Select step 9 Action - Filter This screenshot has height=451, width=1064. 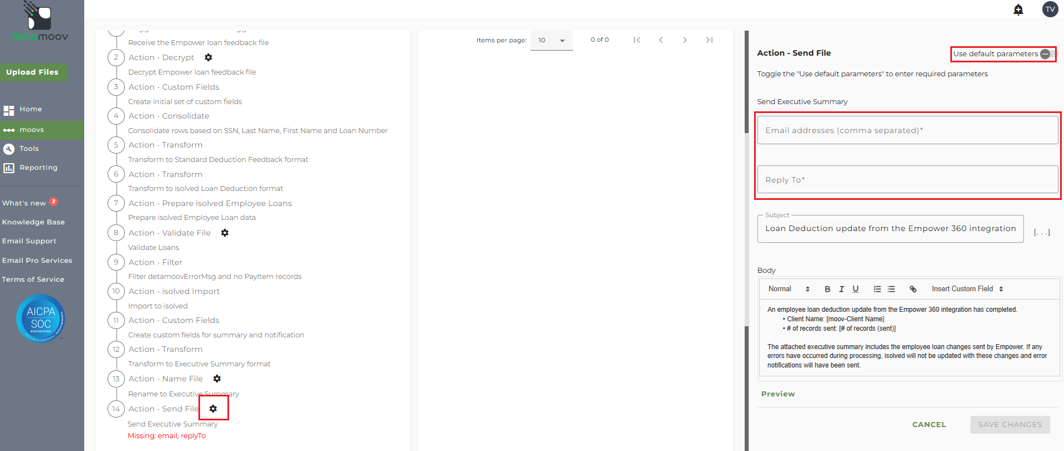pos(156,262)
